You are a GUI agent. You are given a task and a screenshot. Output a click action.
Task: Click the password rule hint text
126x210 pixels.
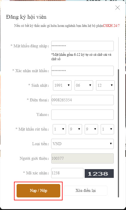point(81,57)
